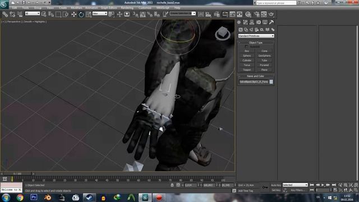Open Standard Primitives category dropdown
The height and width of the screenshot is (202, 359).
[256, 36]
